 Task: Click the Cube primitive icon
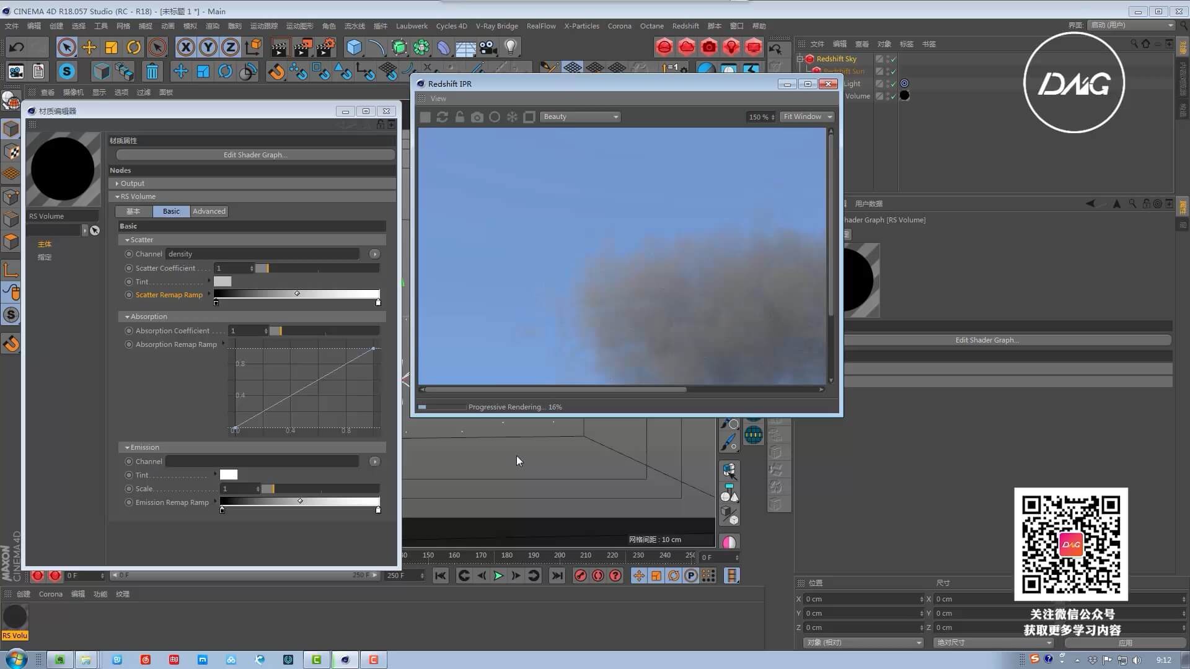coord(354,48)
